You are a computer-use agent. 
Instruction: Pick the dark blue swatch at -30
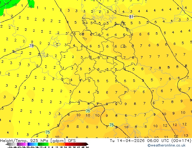coord(28,144)
